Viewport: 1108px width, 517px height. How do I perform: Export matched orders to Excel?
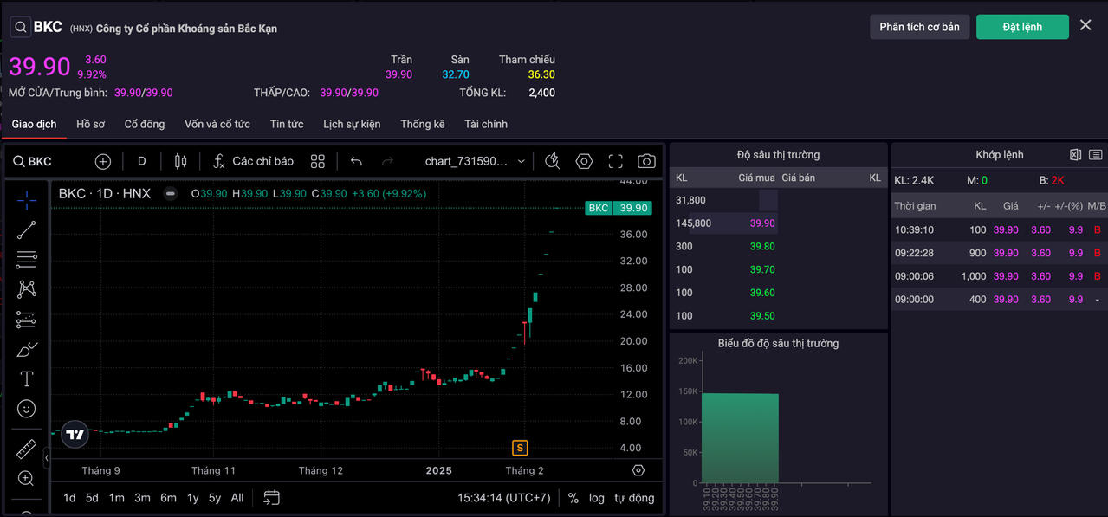tap(1075, 155)
